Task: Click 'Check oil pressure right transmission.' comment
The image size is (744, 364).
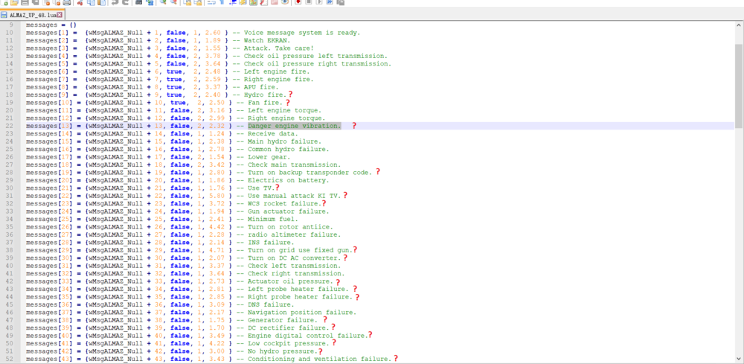Action: 318,63
